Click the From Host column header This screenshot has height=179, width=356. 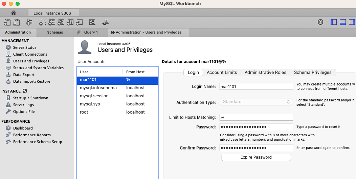coord(140,72)
